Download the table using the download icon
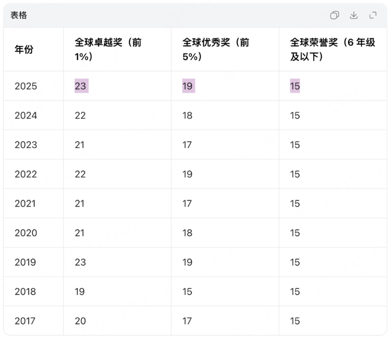Viewport: 392px width, 338px height. (353, 15)
